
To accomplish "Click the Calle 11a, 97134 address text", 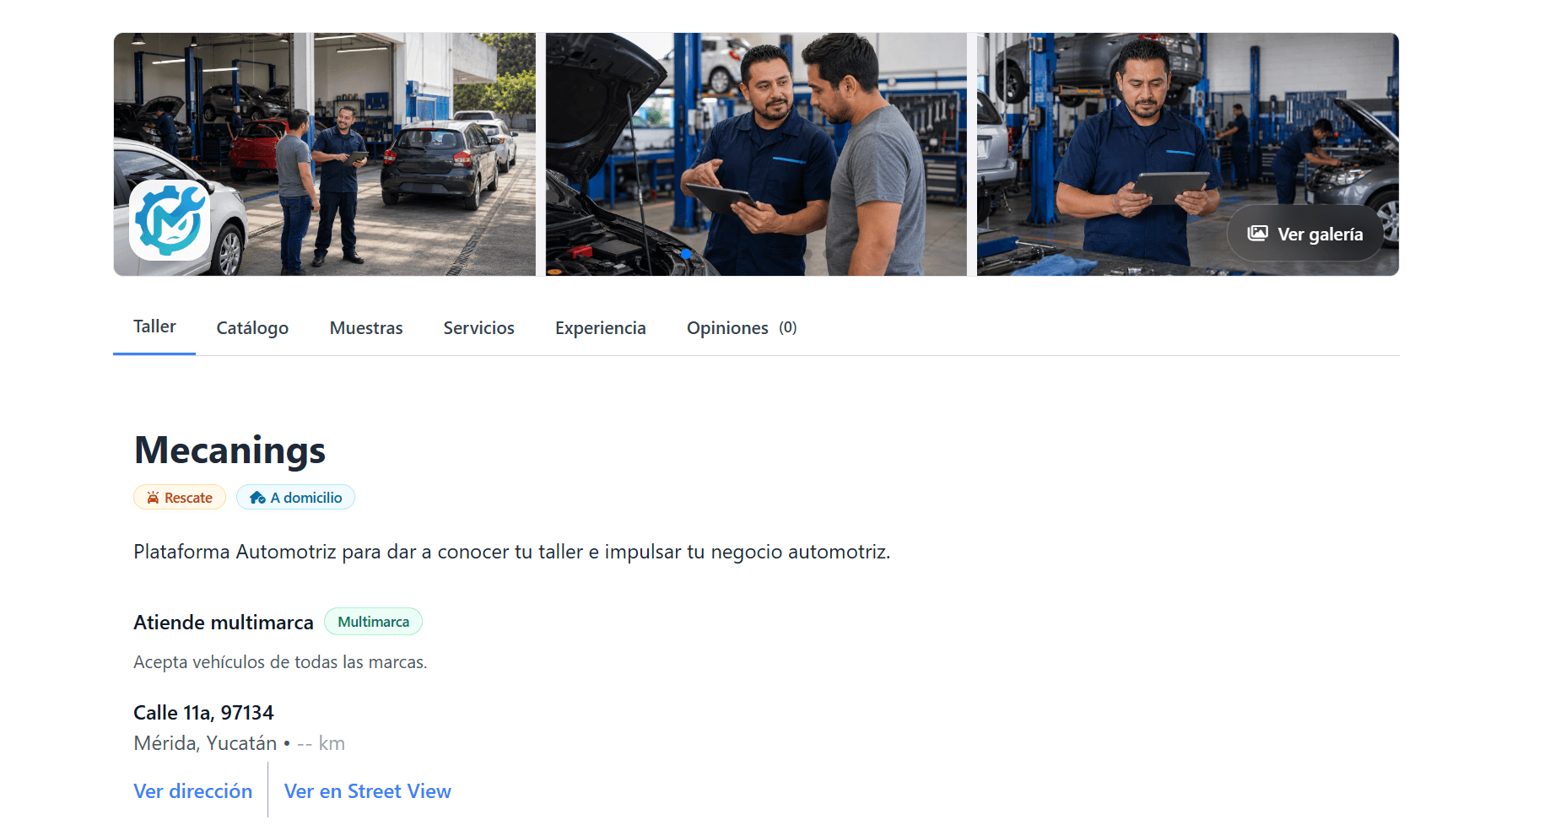I will (x=203, y=713).
